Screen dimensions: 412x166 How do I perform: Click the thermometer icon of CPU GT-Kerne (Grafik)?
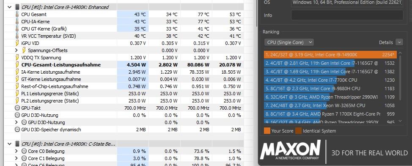point(17,29)
